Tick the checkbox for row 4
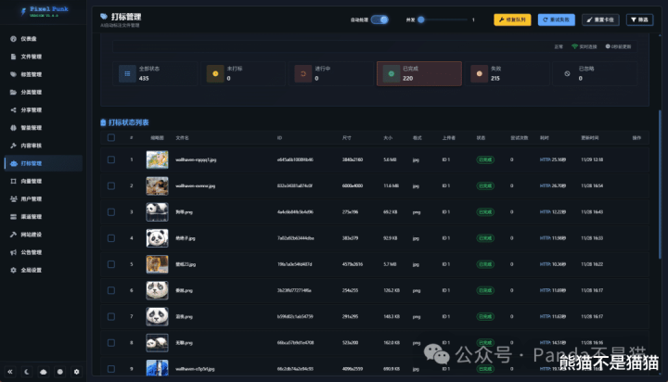 pyautogui.click(x=111, y=238)
